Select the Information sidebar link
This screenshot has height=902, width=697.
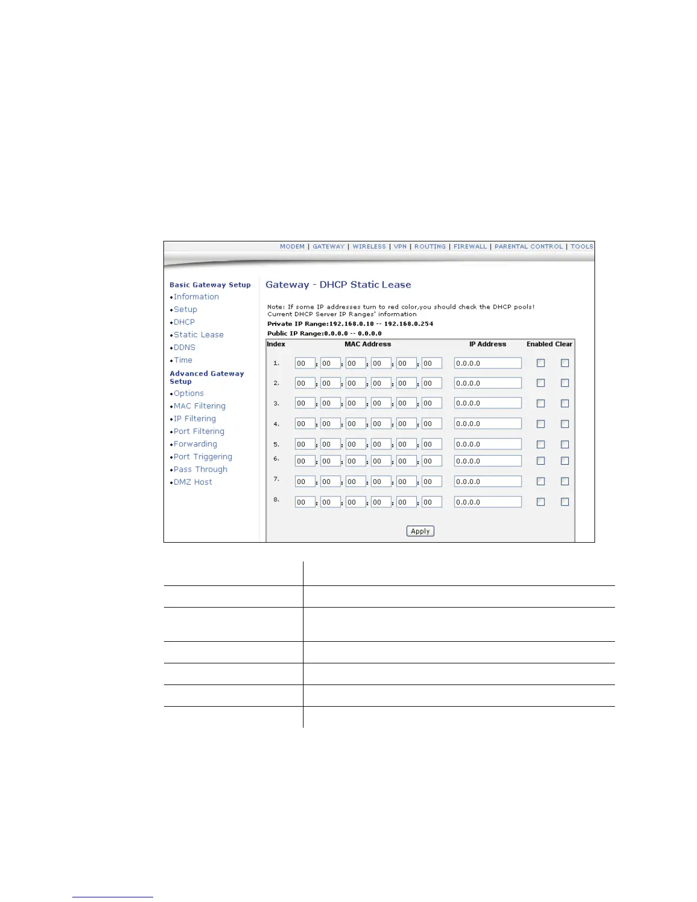[x=196, y=297]
